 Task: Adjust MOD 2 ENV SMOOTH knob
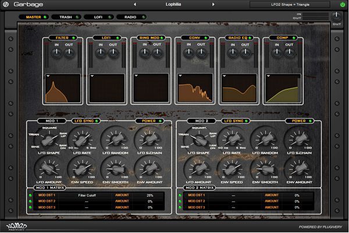pos(265,169)
